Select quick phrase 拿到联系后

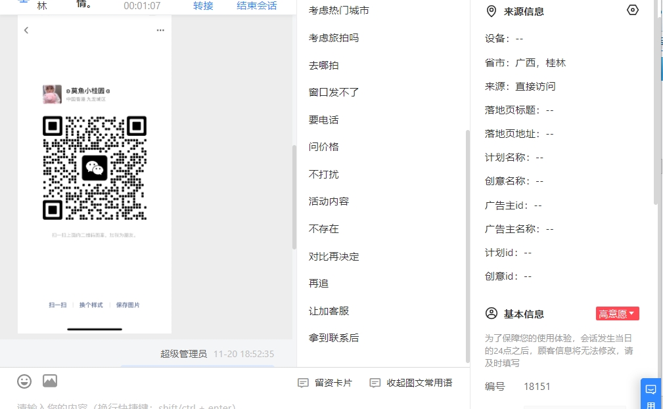pos(334,338)
